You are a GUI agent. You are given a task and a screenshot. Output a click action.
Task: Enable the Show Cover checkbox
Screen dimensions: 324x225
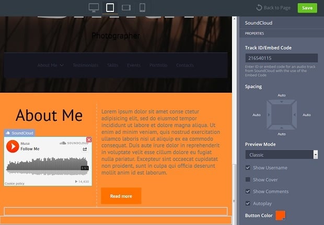[248, 180]
